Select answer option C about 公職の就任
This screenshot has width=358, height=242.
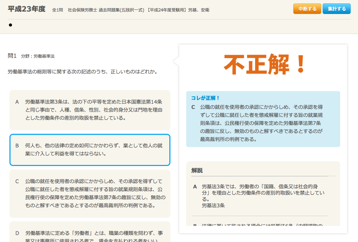pyautogui.click(x=90, y=194)
